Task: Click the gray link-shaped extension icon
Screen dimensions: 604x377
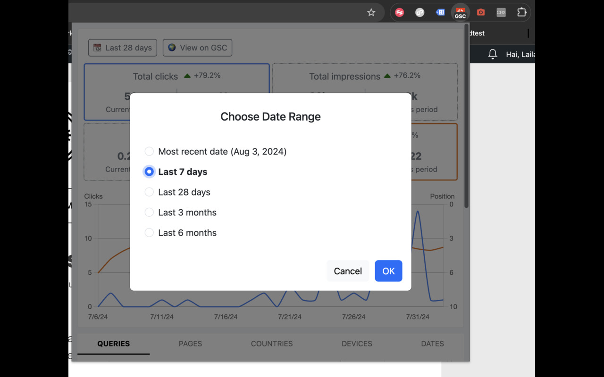Action: [419, 12]
